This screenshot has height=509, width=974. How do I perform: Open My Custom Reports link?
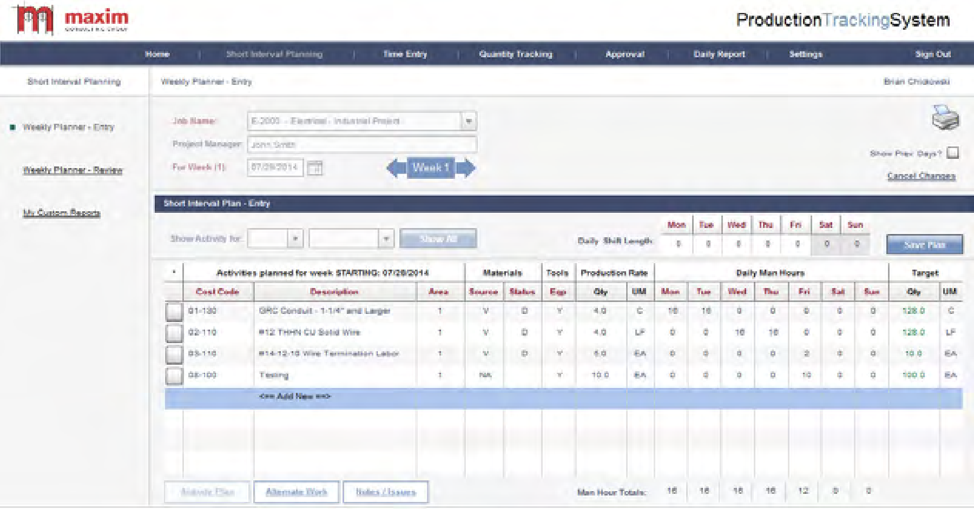pyautogui.click(x=62, y=212)
